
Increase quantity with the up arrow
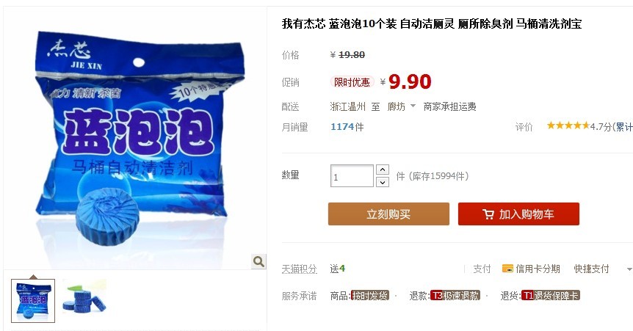pyautogui.click(x=383, y=170)
